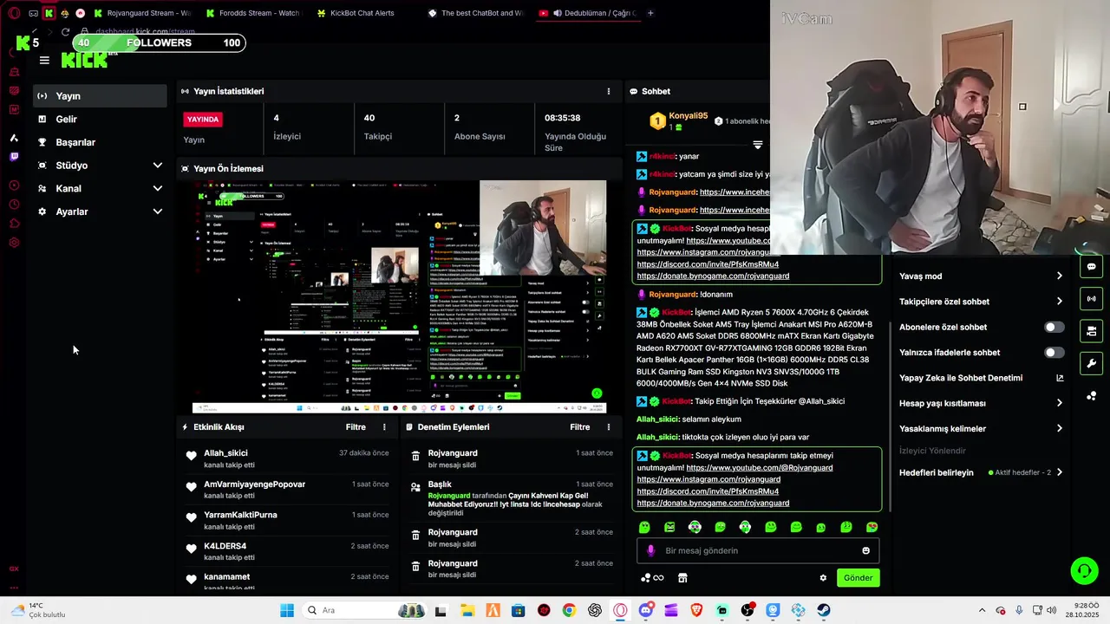Click the wrench tool icon in right rail
This screenshot has height=624, width=1110.
(1091, 363)
